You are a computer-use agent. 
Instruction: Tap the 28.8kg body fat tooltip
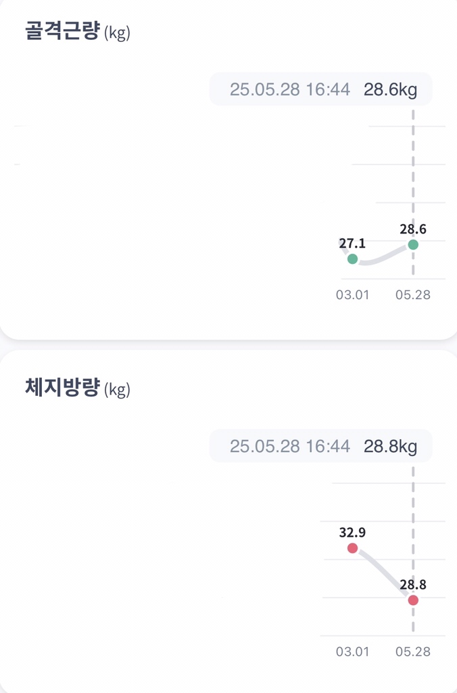pyautogui.click(x=320, y=446)
